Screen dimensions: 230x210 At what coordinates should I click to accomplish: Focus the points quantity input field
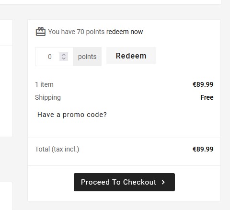click(x=54, y=57)
